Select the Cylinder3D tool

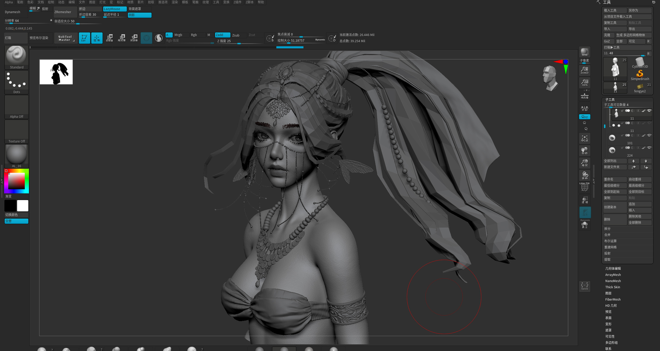[640, 63]
